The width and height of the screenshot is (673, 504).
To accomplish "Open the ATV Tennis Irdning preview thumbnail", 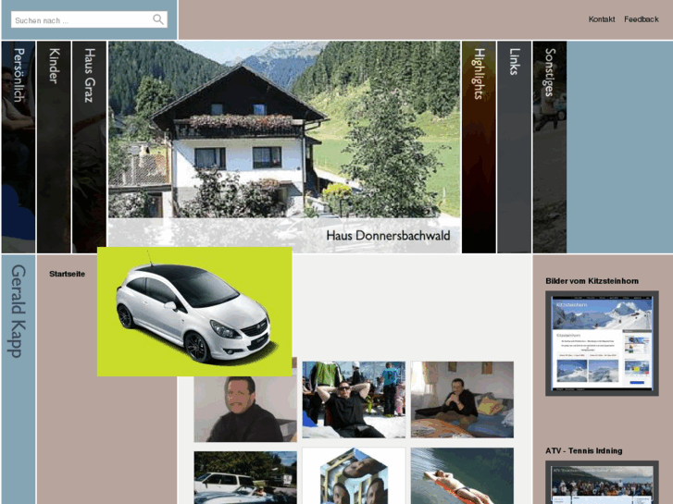I will (602, 483).
